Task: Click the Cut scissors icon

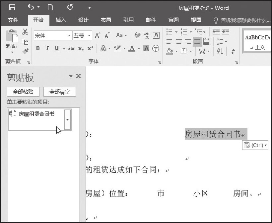Action: coord(25,32)
